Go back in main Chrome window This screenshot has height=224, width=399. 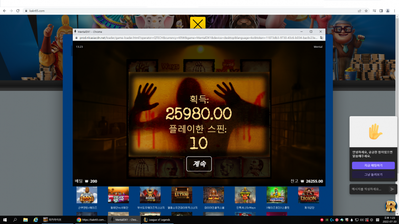[x=5, y=11]
